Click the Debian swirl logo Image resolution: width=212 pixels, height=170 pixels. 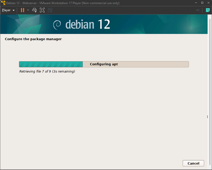click(57, 25)
